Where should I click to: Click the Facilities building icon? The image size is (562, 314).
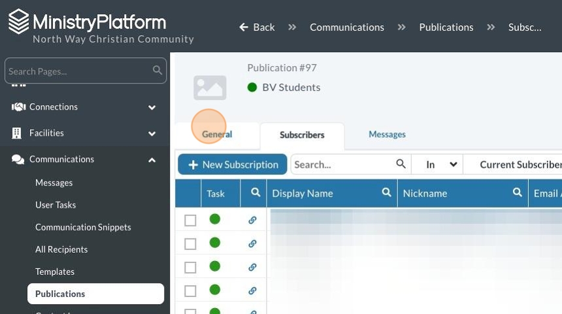(16, 133)
